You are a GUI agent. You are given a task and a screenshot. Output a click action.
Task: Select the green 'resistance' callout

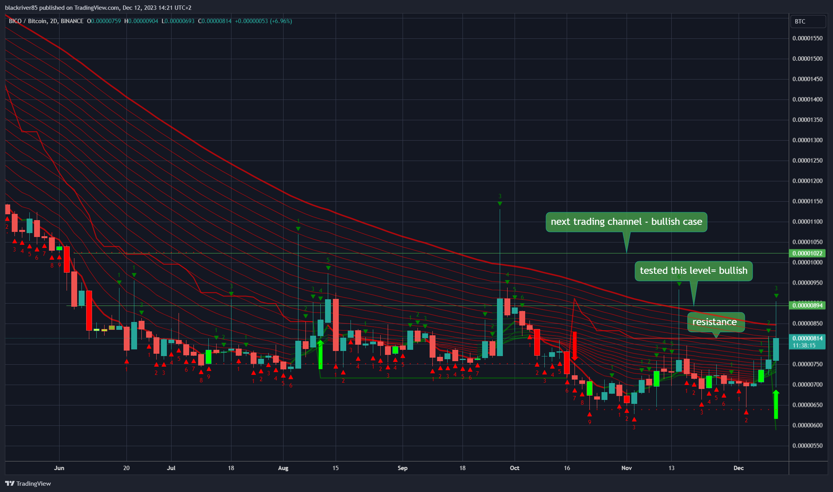tap(716, 322)
